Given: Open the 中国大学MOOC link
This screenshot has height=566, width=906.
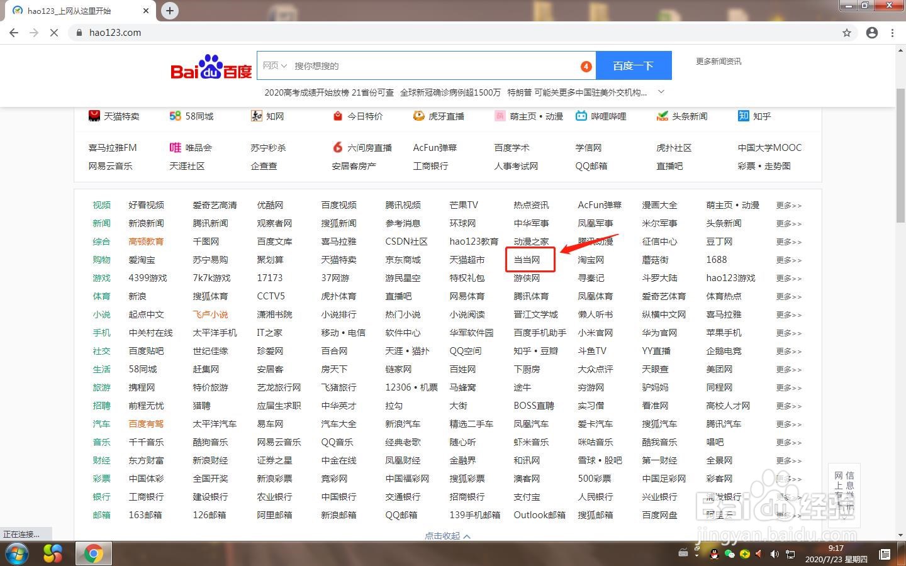Looking at the screenshot, I should (x=769, y=148).
